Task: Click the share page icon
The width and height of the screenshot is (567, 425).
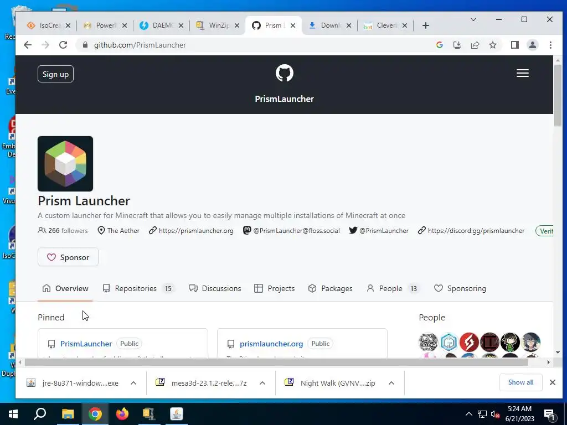Action: (x=475, y=45)
